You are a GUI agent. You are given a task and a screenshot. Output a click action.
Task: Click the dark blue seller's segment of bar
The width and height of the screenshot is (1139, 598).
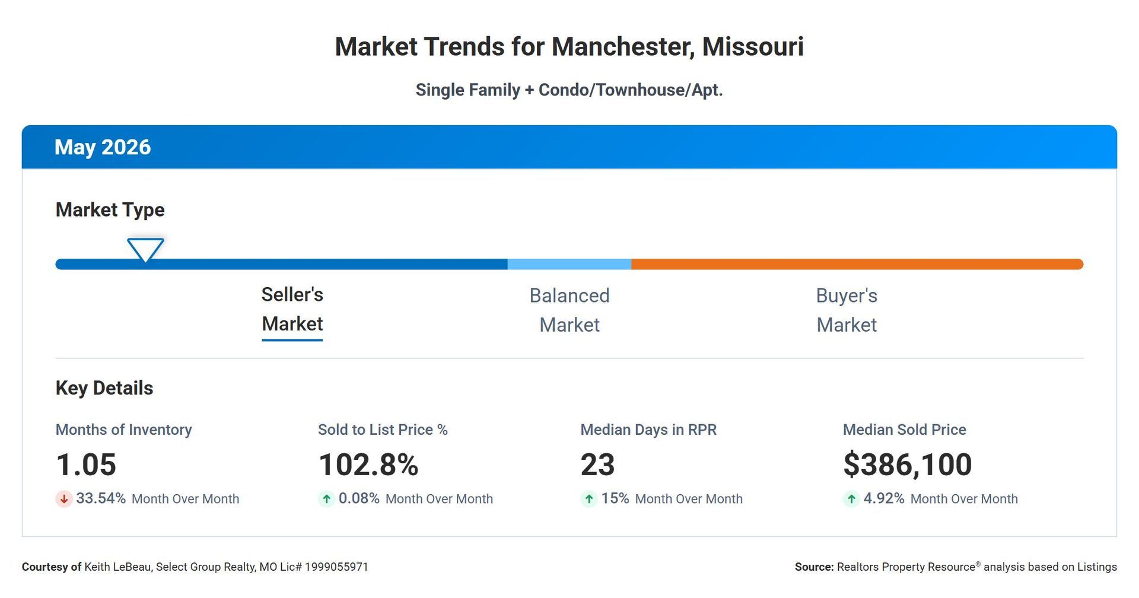pos(281,264)
